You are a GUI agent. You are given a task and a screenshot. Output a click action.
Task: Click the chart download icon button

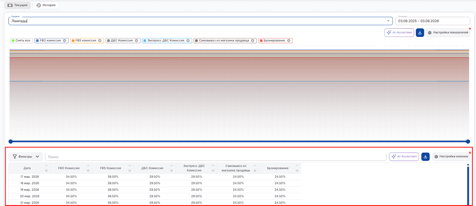pos(420,33)
